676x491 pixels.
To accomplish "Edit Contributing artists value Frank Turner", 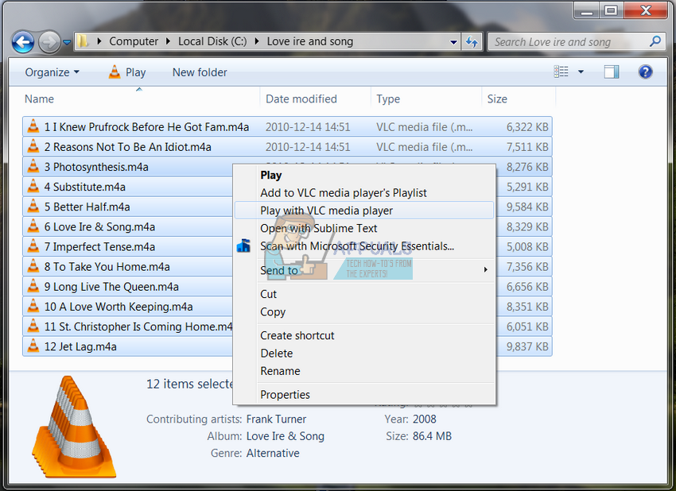I will coord(276,419).
